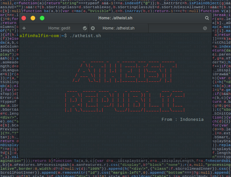
Task: Switch to the Home: gedit tab
Action: (59, 28)
